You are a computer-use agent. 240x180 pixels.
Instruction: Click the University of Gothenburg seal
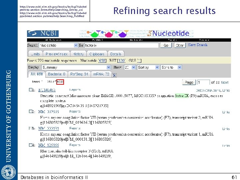tap(8, 172)
